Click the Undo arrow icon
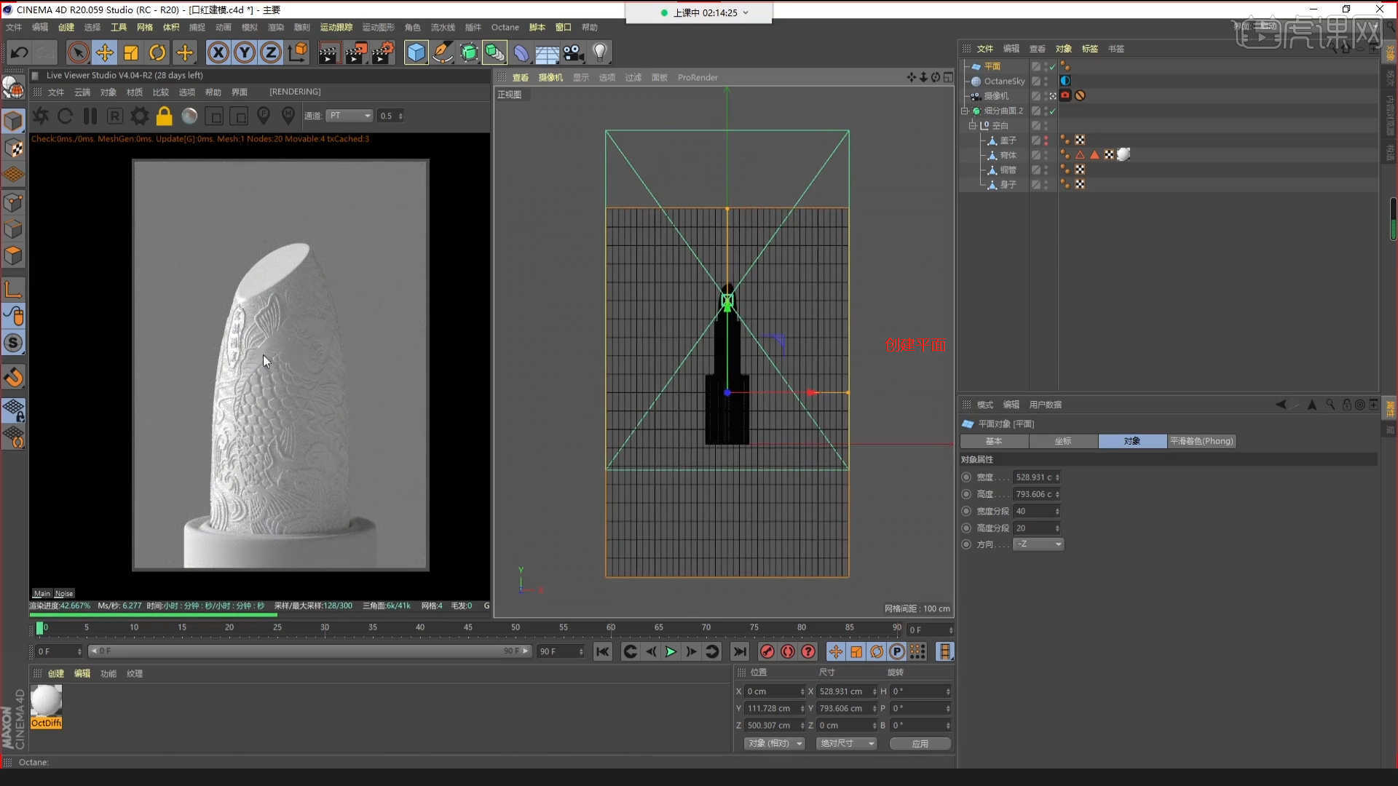Viewport: 1398px width, 786px height. [19, 52]
